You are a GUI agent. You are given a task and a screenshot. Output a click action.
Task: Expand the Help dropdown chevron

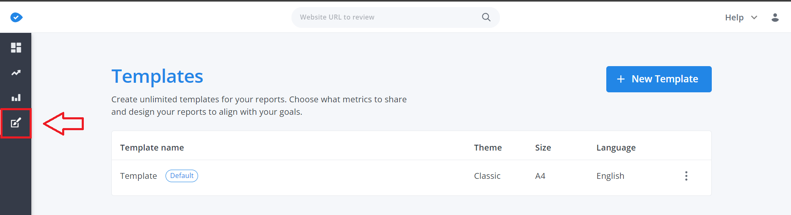pos(754,17)
